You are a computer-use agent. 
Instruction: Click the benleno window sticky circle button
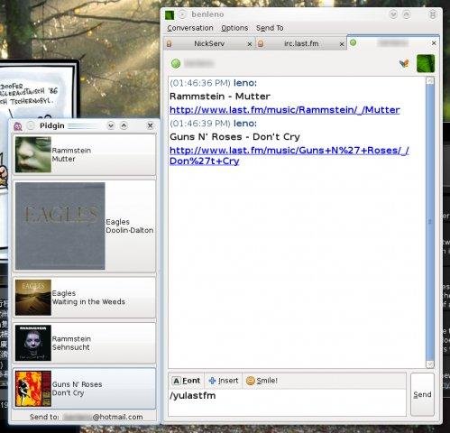coord(182,14)
